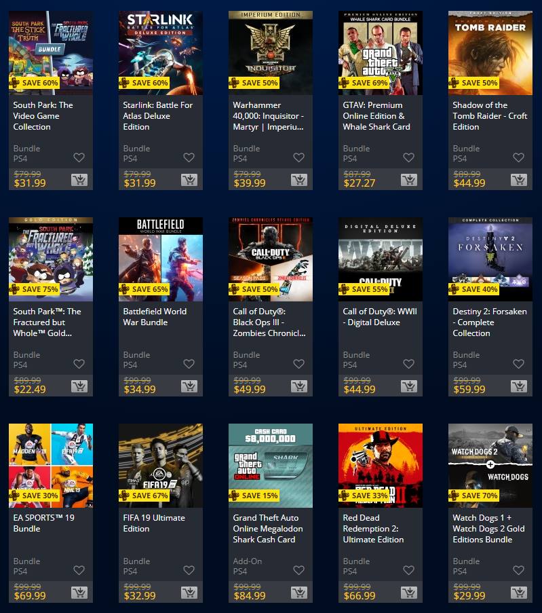Add Battlefield World War Bundle to cart
This screenshot has height=613, width=542.
click(x=189, y=386)
